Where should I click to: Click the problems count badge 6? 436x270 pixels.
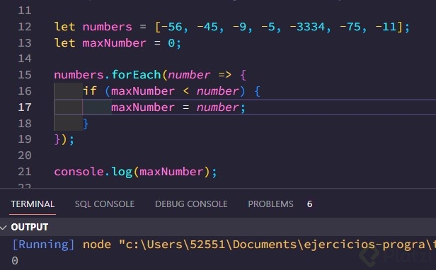[309, 204]
